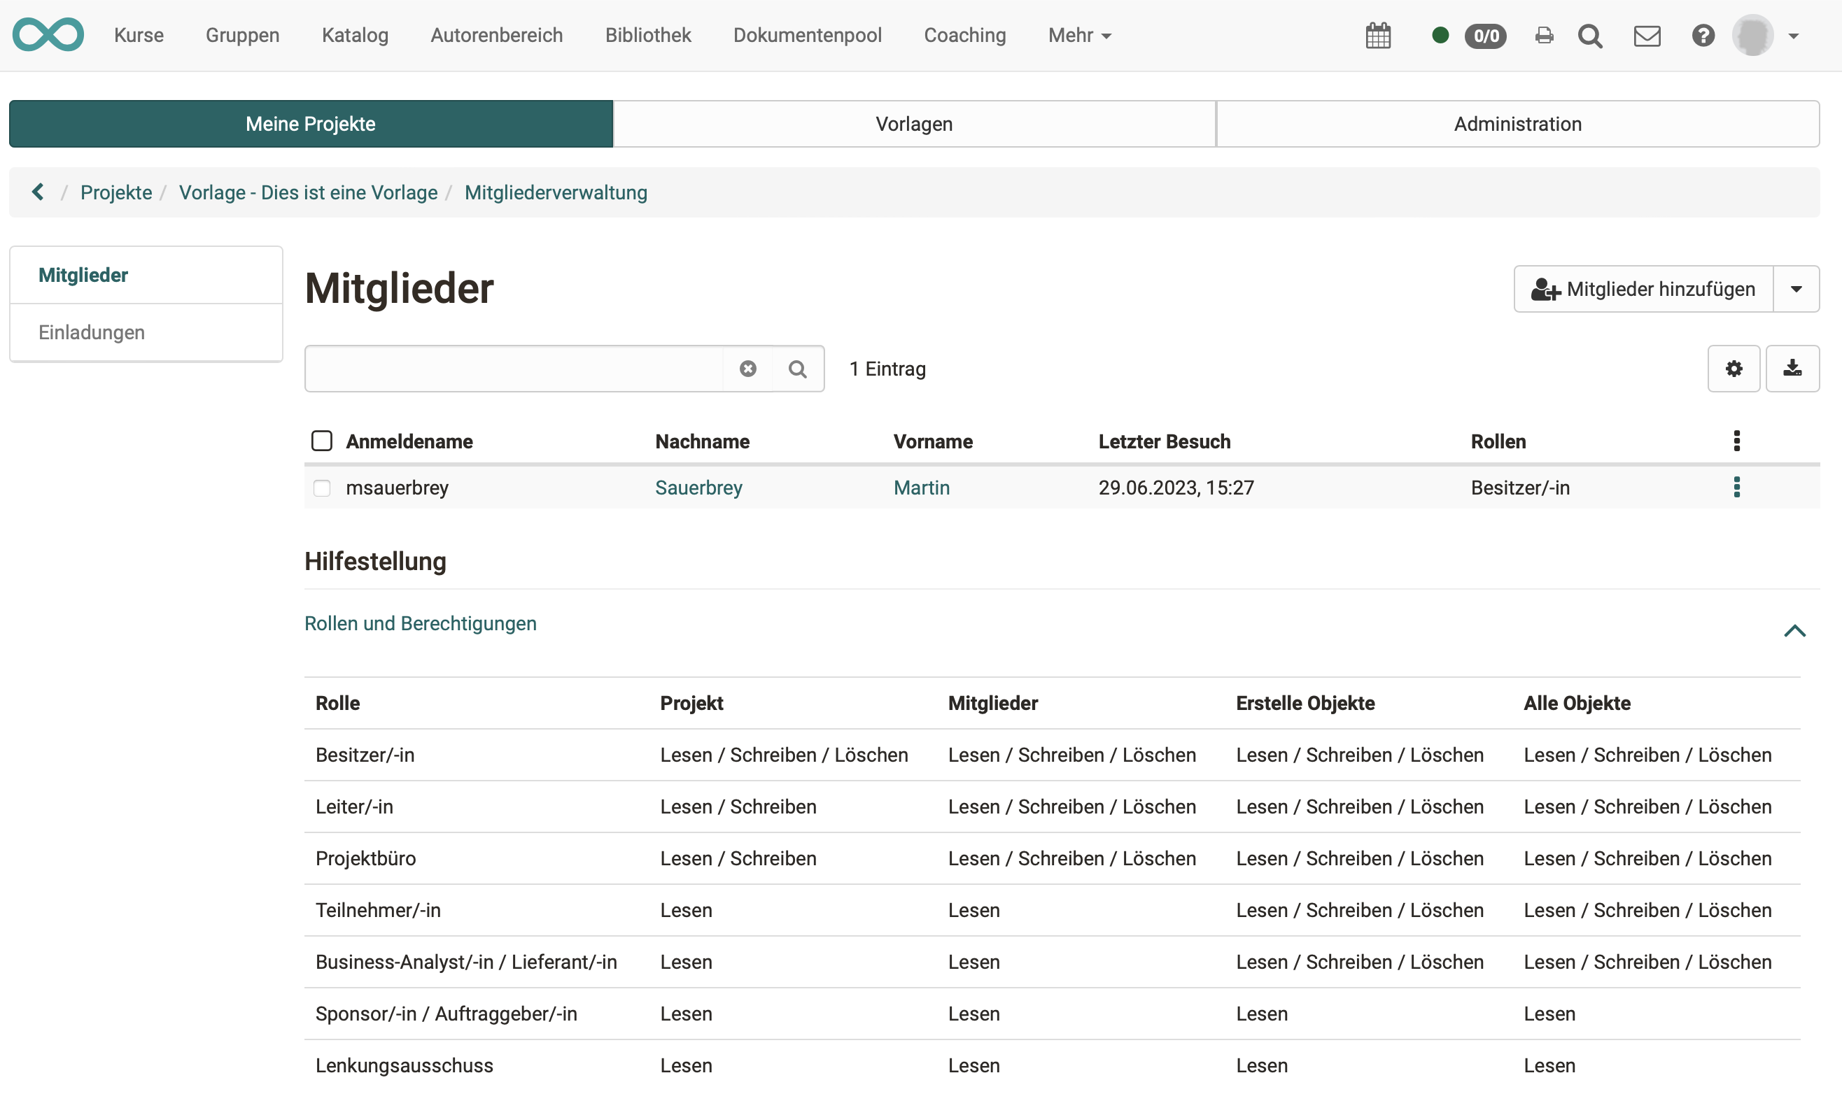Open the calendar icon in the header
This screenshot has width=1842, height=1108.
[1378, 35]
